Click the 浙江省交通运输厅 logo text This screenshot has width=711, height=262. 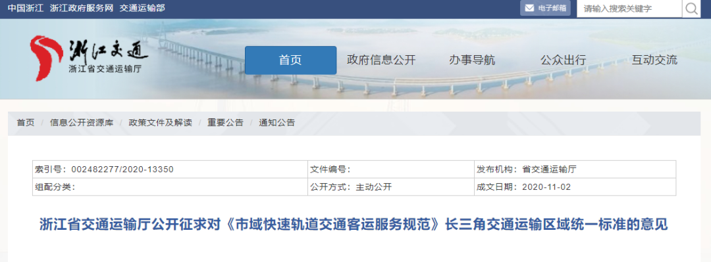[x=105, y=69]
